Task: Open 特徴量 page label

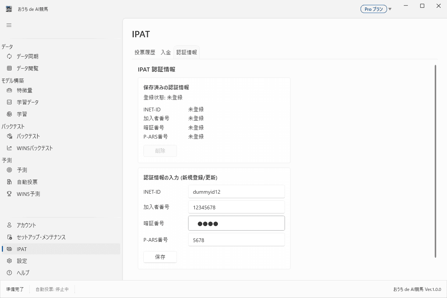Action: [x=25, y=90]
